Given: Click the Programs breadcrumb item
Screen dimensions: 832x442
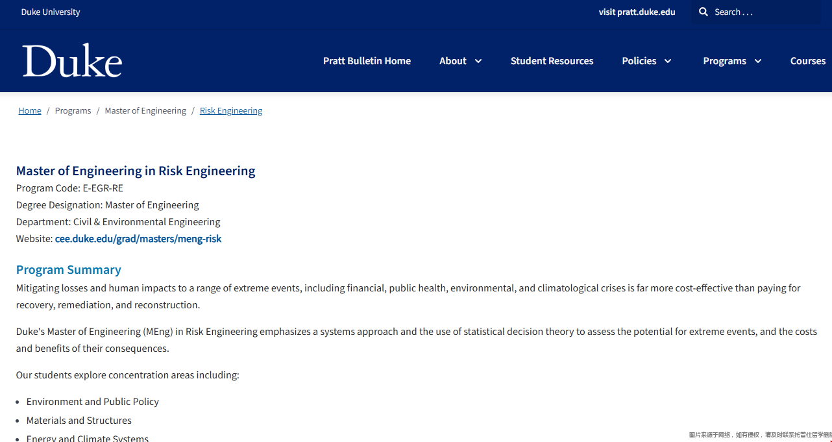Looking at the screenshot, I should coord(73,111).
